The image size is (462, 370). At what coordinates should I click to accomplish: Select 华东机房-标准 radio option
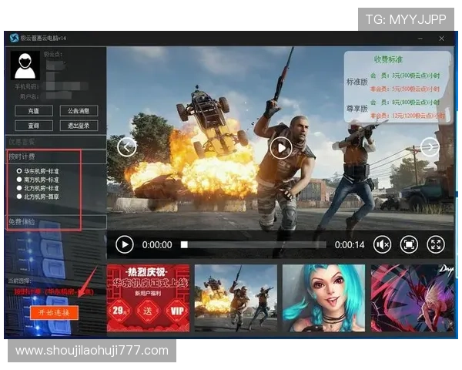coord(19,171)
